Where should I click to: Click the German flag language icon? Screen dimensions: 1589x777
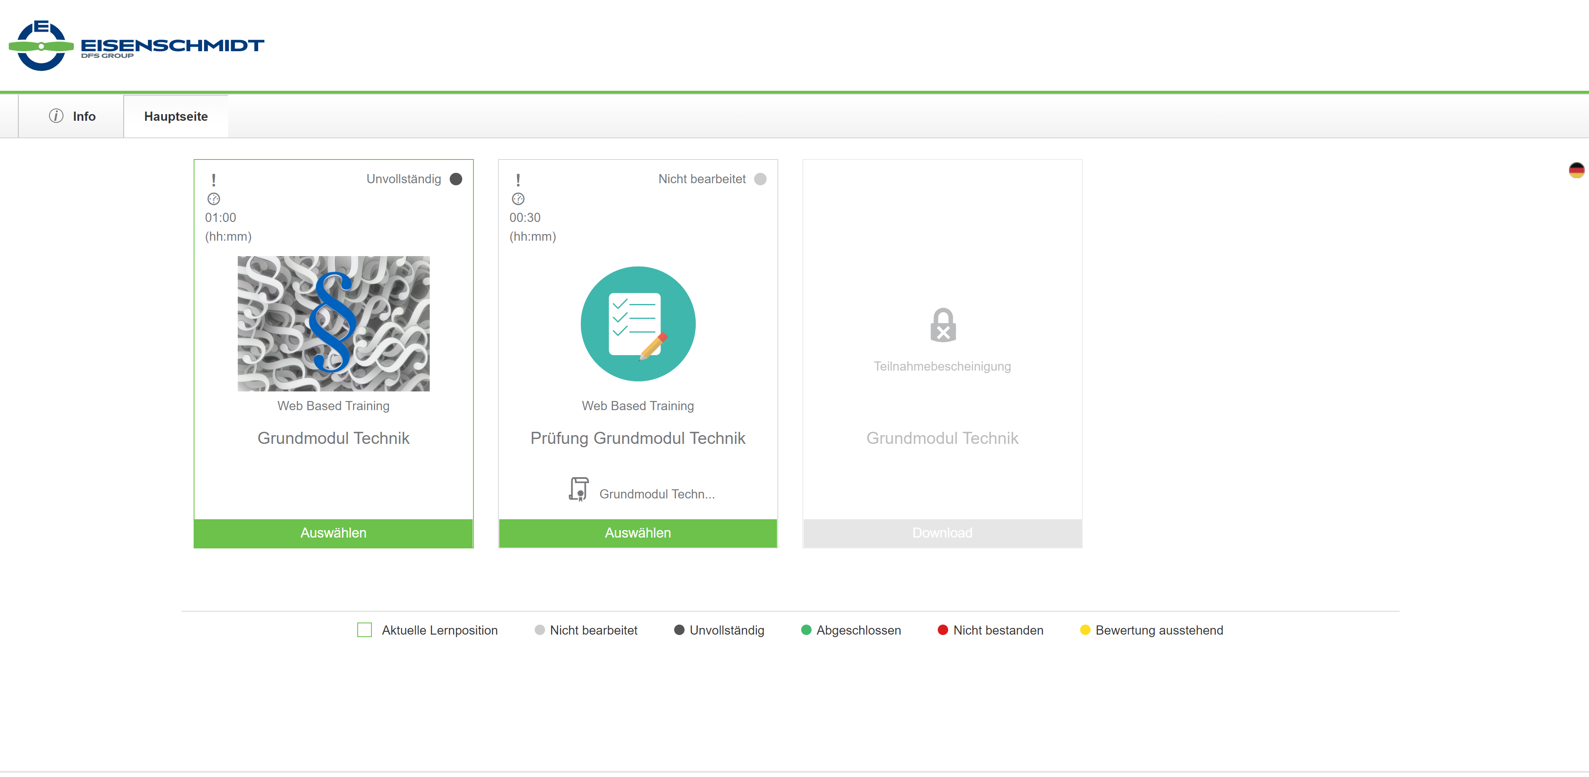1576,170
